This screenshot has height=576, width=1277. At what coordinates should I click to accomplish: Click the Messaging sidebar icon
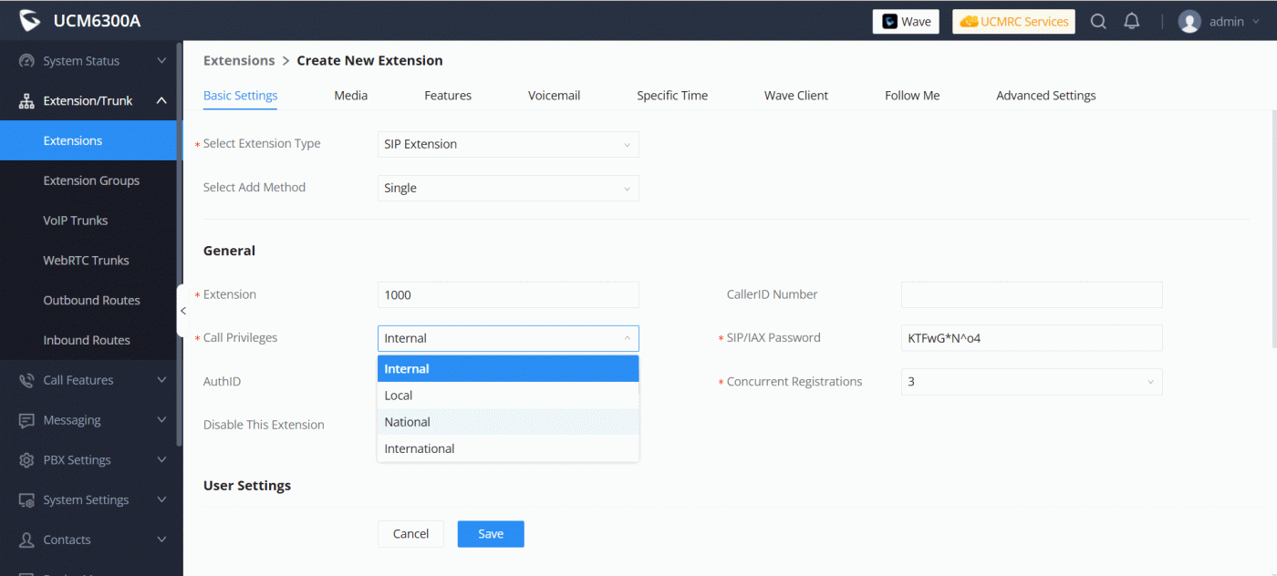[26, 420]
